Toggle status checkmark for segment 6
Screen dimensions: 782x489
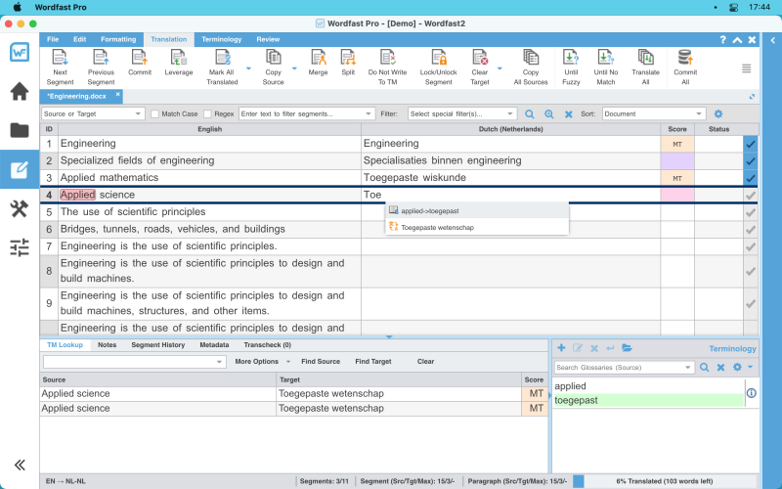[x=750, y=229]
